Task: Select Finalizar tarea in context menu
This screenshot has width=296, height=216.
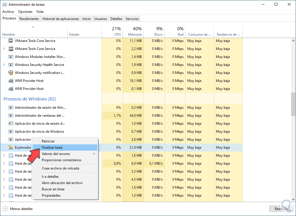Action: pyautogui.click(x=52, y=148)
